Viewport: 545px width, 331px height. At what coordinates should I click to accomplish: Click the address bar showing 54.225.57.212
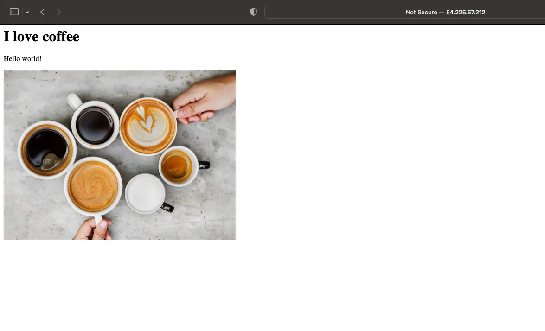click(x=404, y=12)
